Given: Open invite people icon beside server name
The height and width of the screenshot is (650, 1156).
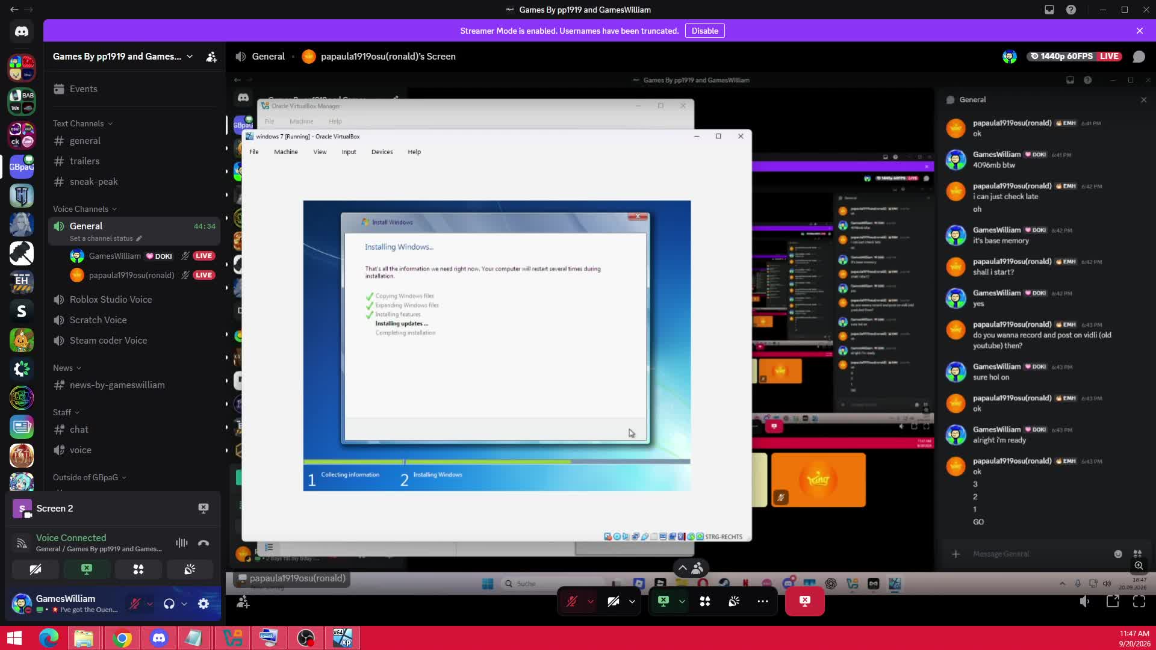Looking at the screenshot, I should pos(211,57).
